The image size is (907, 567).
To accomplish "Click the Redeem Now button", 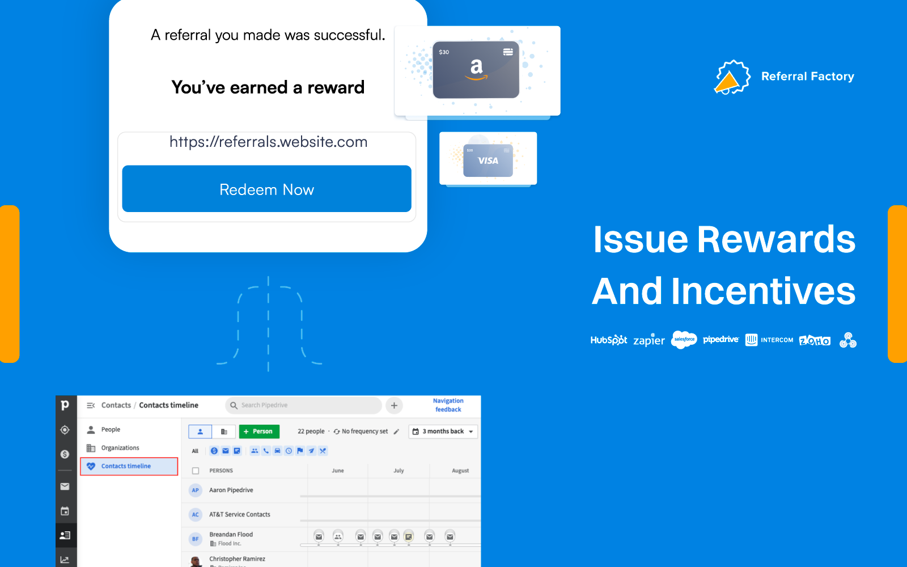I will (267, 189).
